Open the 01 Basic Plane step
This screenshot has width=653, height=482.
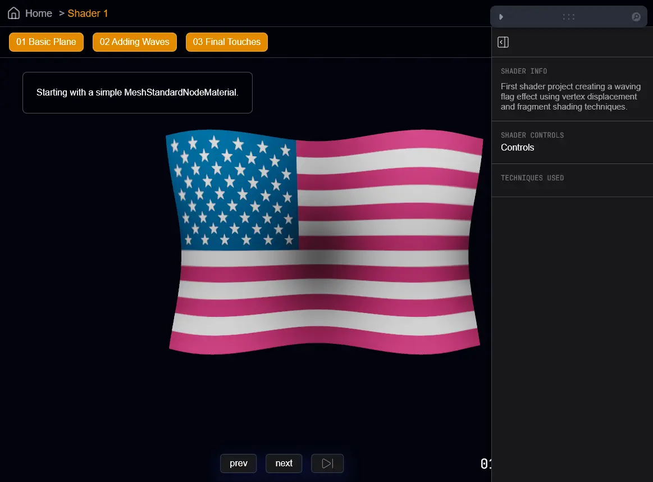[x=46, y=42]
